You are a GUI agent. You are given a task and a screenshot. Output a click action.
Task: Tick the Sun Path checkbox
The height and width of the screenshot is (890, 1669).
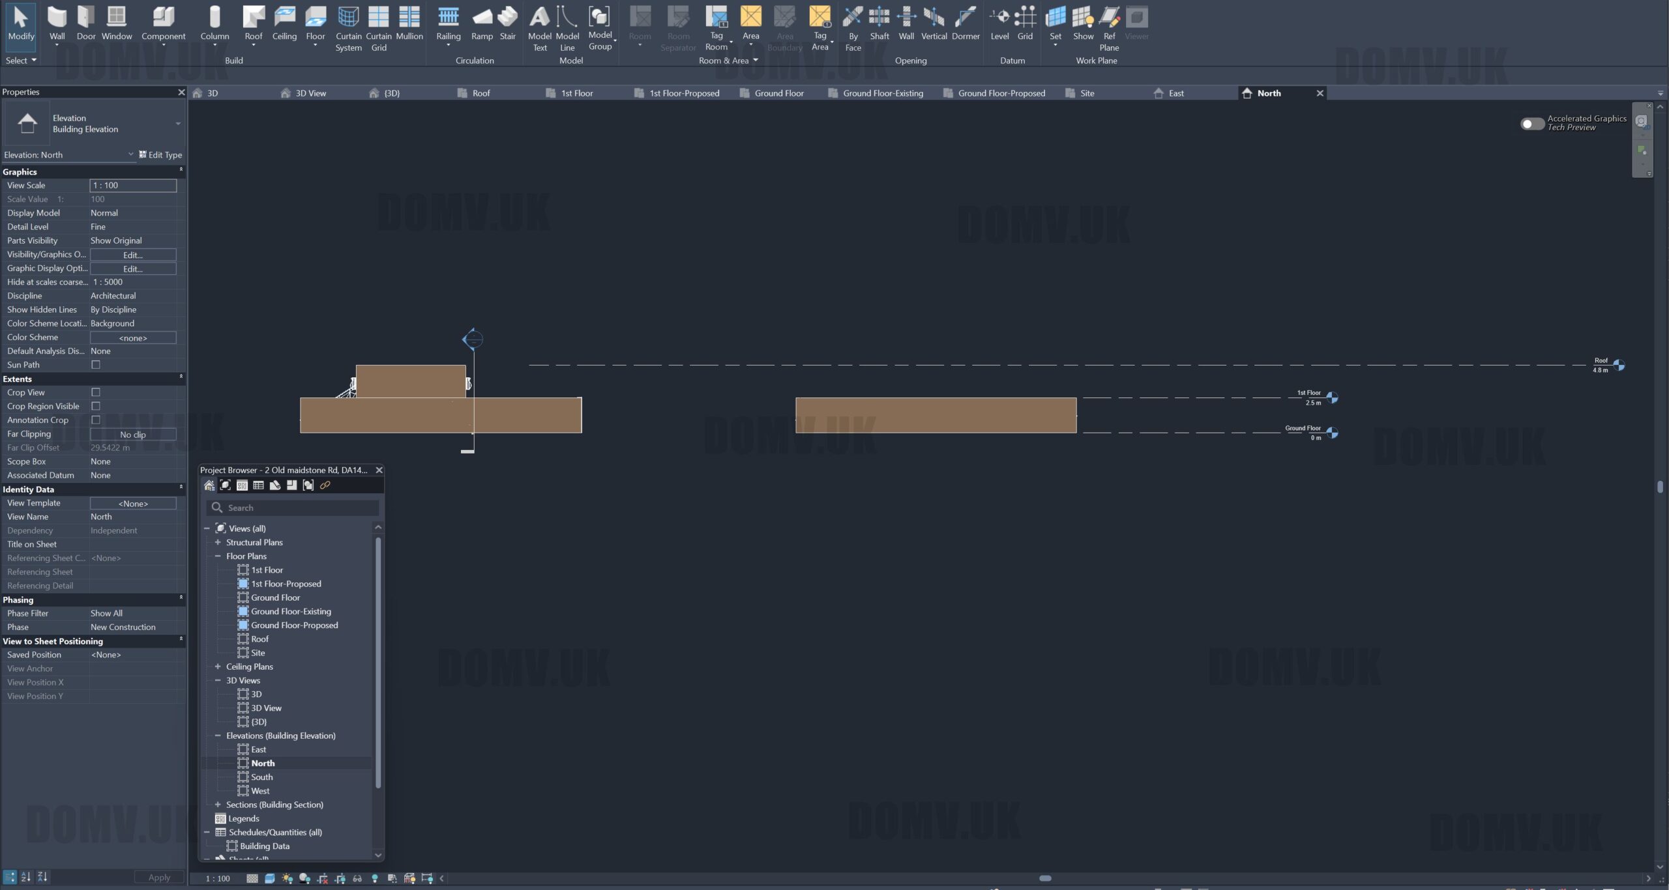96,365
